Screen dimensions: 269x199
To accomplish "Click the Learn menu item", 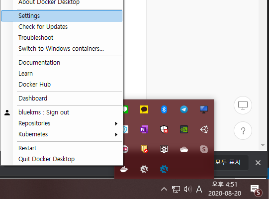I will click(x=62, y=74).
